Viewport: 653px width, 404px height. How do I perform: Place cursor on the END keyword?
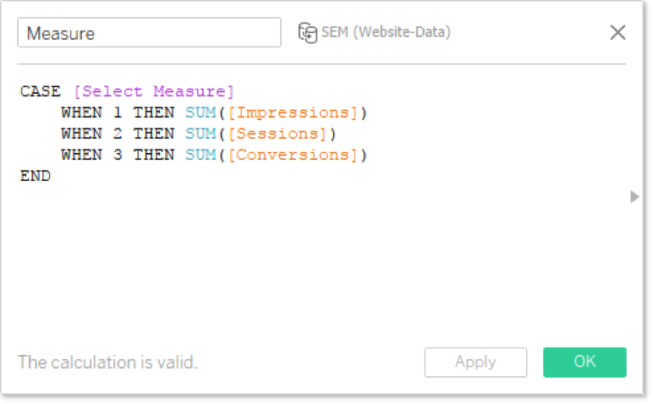[x=36, y=176]
